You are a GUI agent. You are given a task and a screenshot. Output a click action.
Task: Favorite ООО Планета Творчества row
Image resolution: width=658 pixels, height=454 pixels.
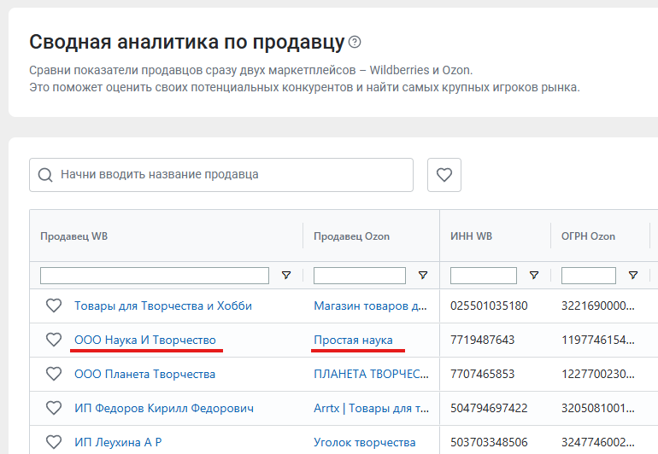click(x=54, y=374)
